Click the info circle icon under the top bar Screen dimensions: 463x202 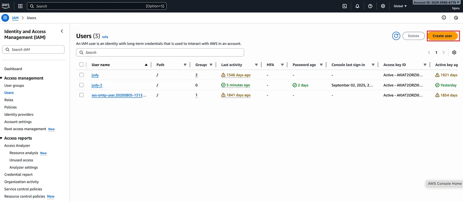(x=444, y=18)
